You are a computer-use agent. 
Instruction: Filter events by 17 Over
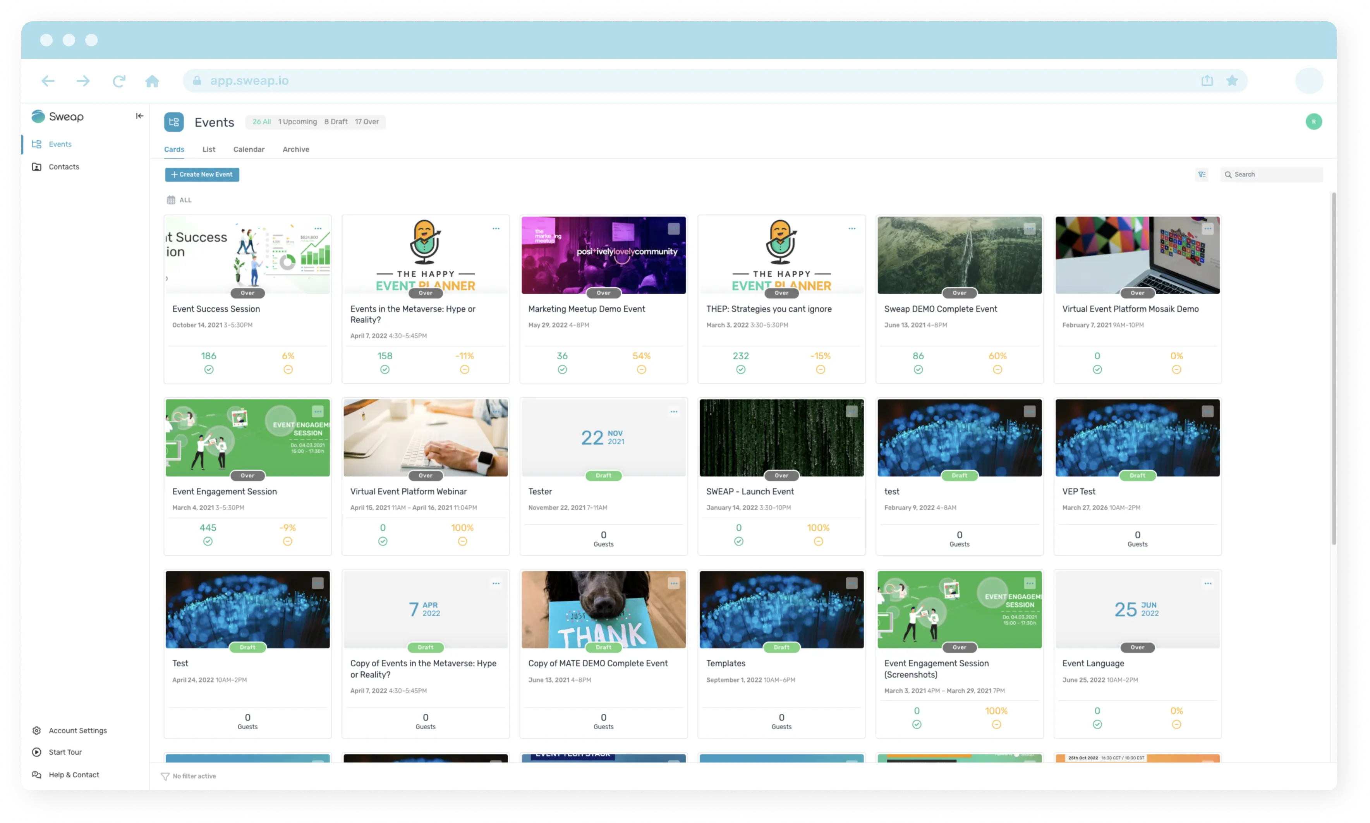point(367,122)
